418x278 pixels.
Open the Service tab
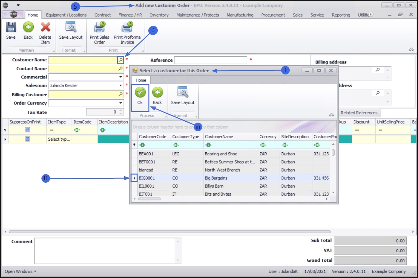tap(317, 15)
